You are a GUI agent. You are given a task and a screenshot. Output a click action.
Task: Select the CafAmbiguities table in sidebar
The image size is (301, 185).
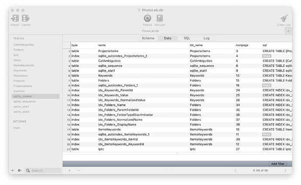tap(24, 45)
